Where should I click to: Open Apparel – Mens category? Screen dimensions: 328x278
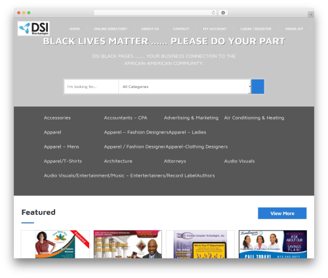(62, 147)
